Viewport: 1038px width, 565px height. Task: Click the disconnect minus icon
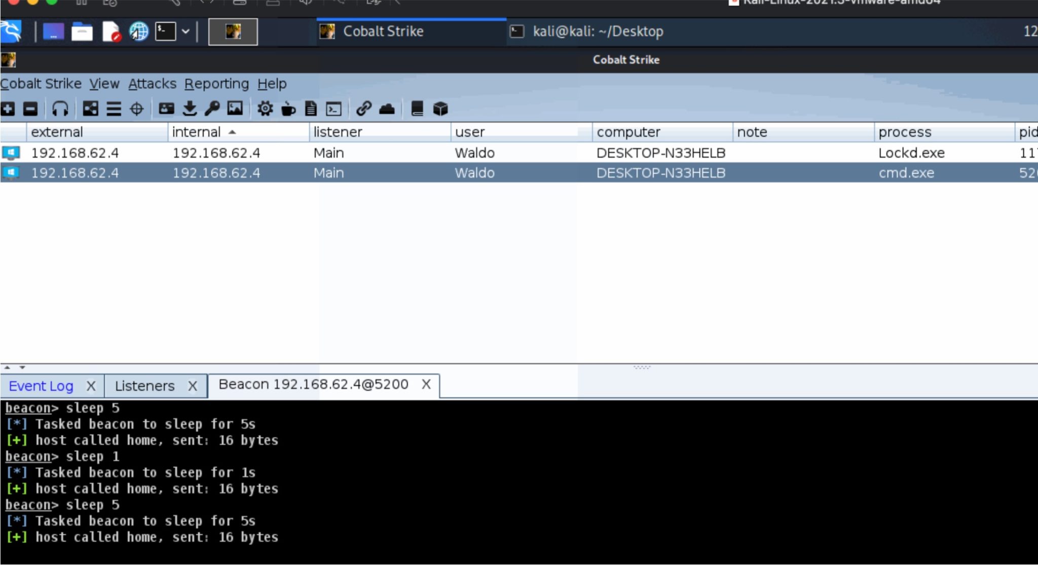pos(31,108)
